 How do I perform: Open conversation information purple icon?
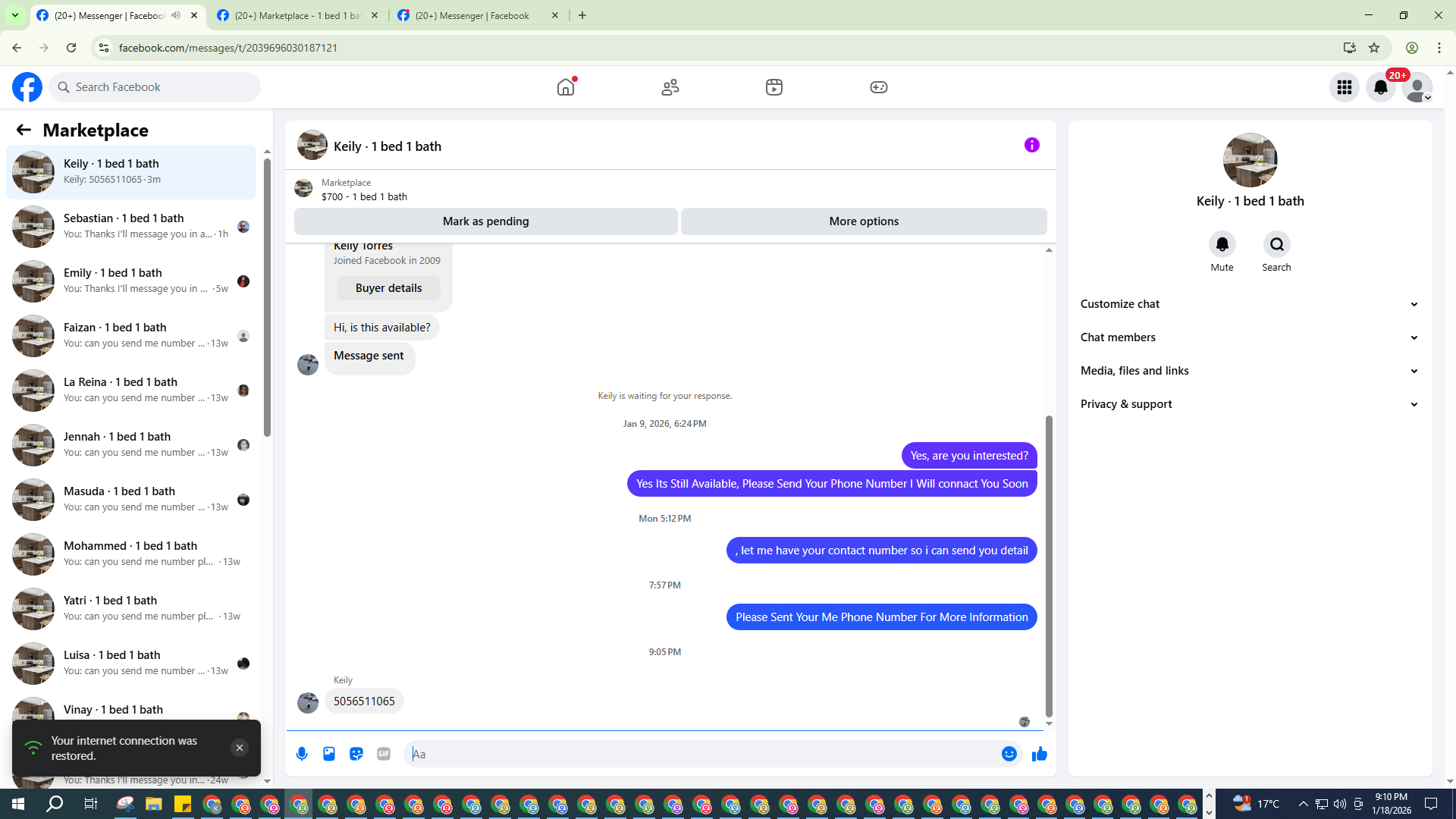(1031, 145)
